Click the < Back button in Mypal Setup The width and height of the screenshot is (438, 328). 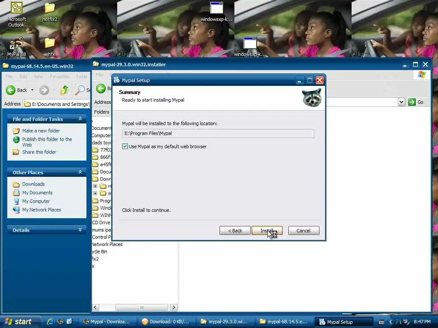235,231
